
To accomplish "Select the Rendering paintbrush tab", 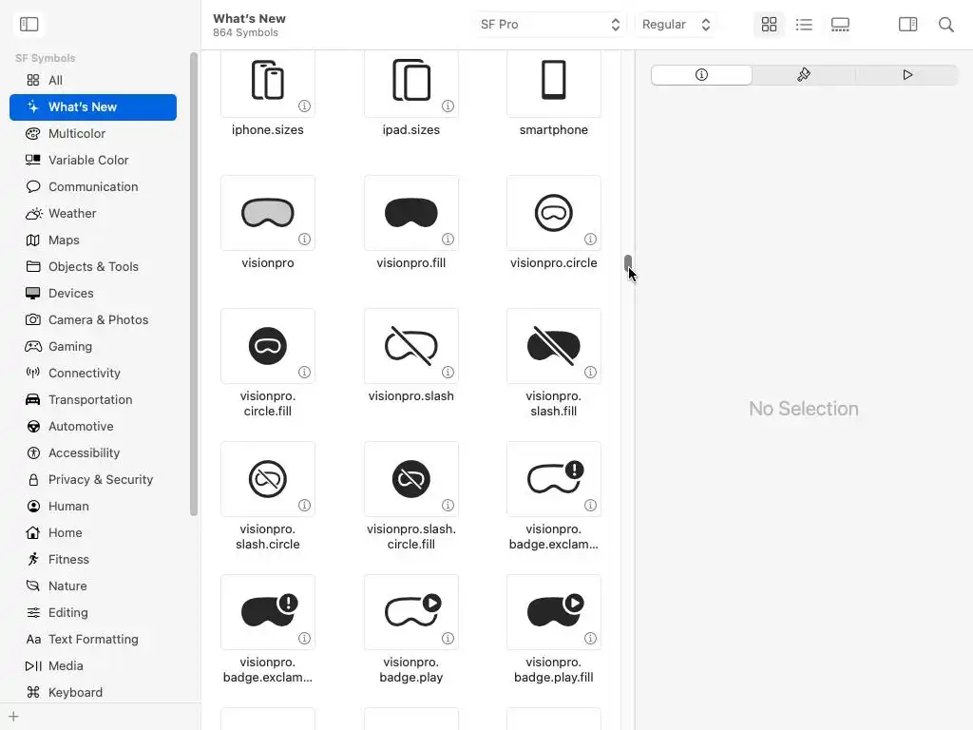I will (804, 74).
